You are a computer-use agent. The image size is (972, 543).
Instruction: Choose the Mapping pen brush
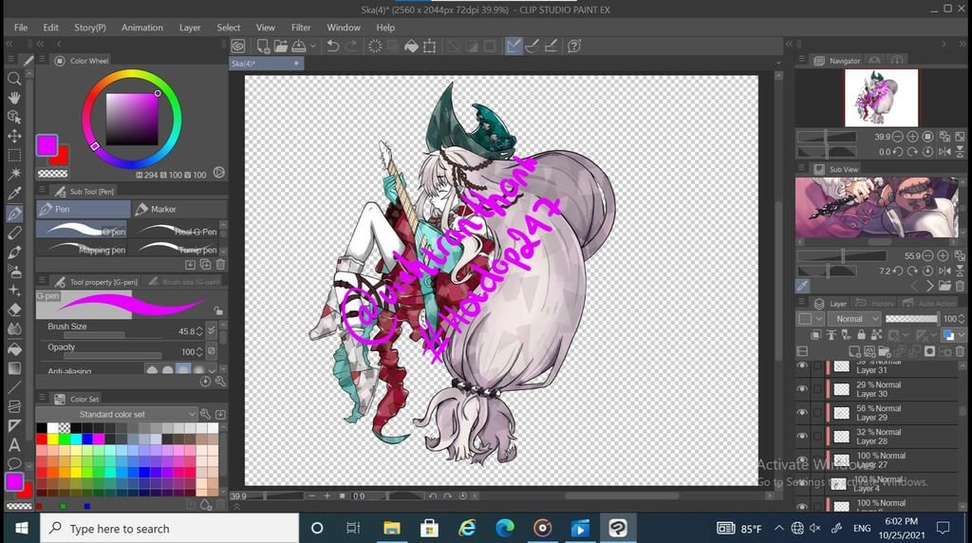click(x=82, y=248)
